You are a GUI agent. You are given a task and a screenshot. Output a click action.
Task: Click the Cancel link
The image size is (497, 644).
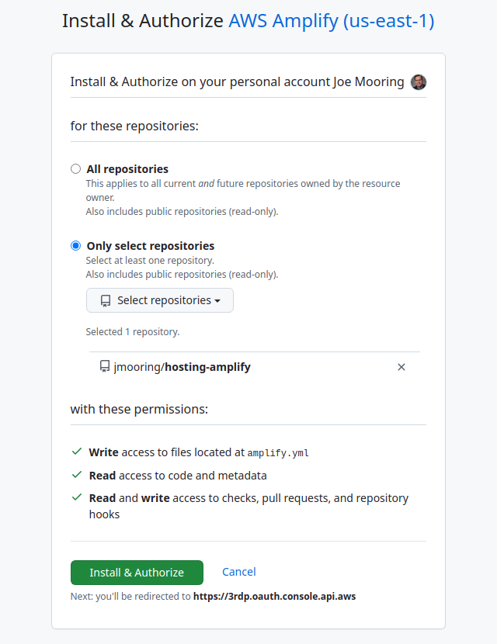(x=238, y=572)
